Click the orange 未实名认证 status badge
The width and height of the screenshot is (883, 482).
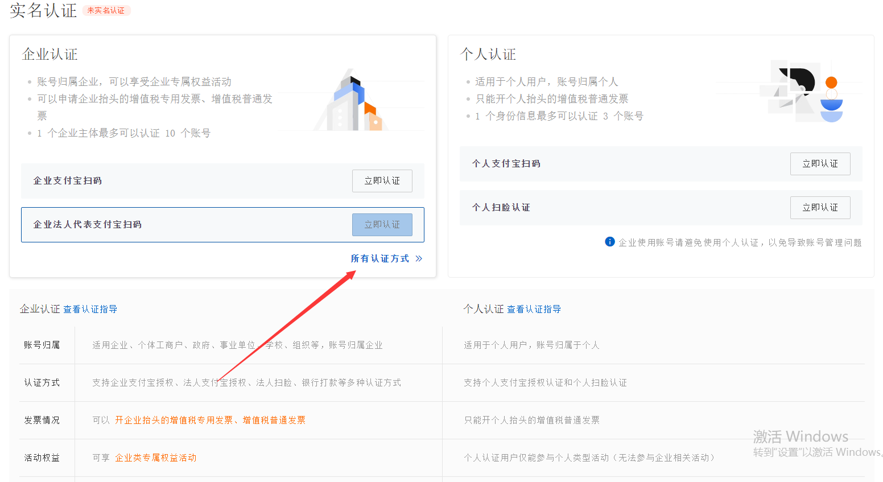[106, 10]
